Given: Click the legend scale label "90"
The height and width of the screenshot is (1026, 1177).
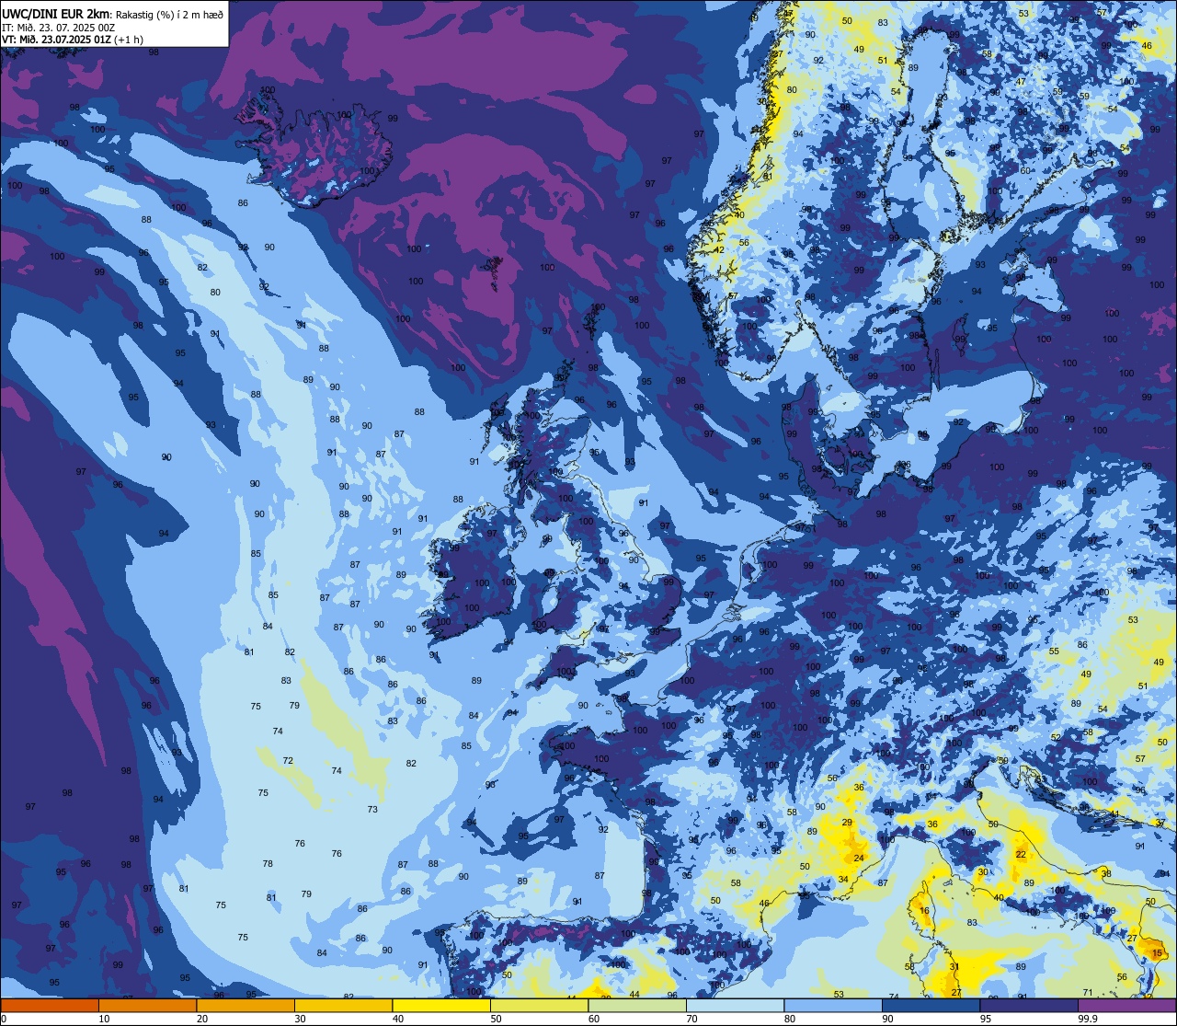Looking at the screenshot, I should [887, 1019].
